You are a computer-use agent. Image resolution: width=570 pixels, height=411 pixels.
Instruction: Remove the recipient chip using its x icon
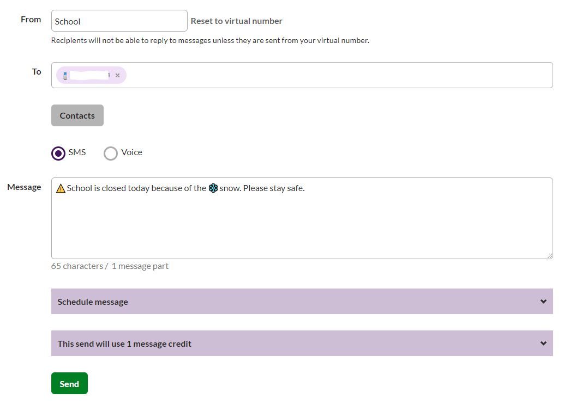click(x=117, y=75)
